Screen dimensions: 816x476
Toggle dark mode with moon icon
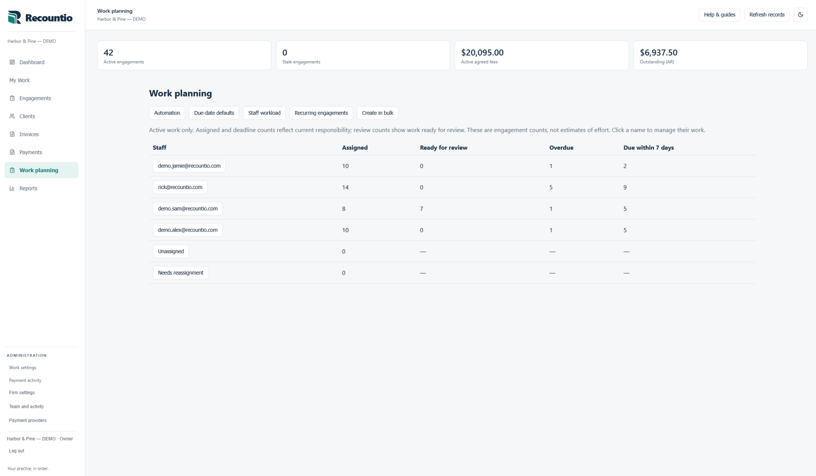[800, 15]
